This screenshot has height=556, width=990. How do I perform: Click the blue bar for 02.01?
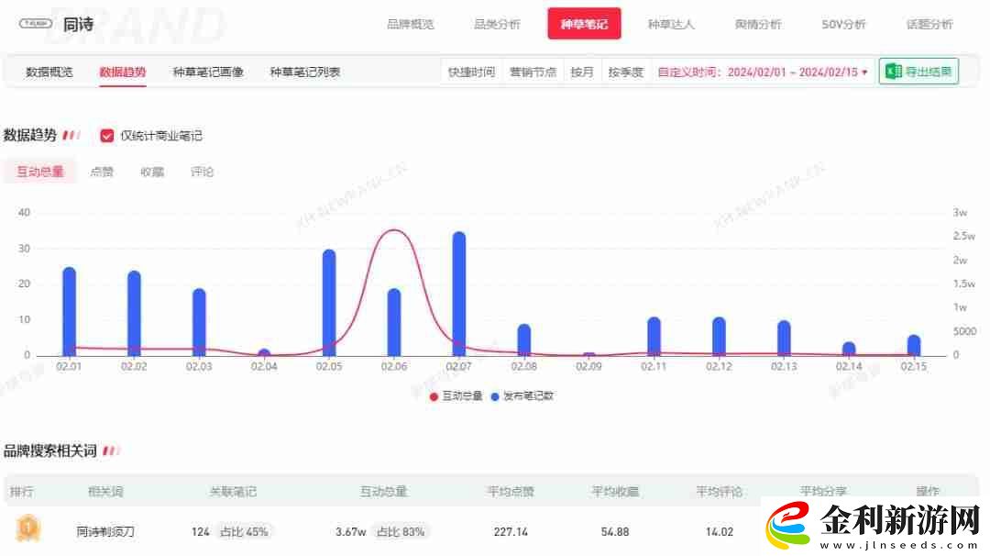click(70, 311)
